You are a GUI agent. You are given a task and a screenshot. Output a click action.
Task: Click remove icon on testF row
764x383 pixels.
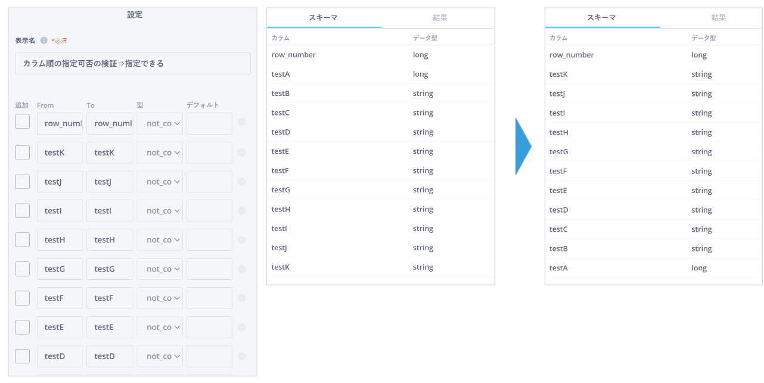[242, 298]
